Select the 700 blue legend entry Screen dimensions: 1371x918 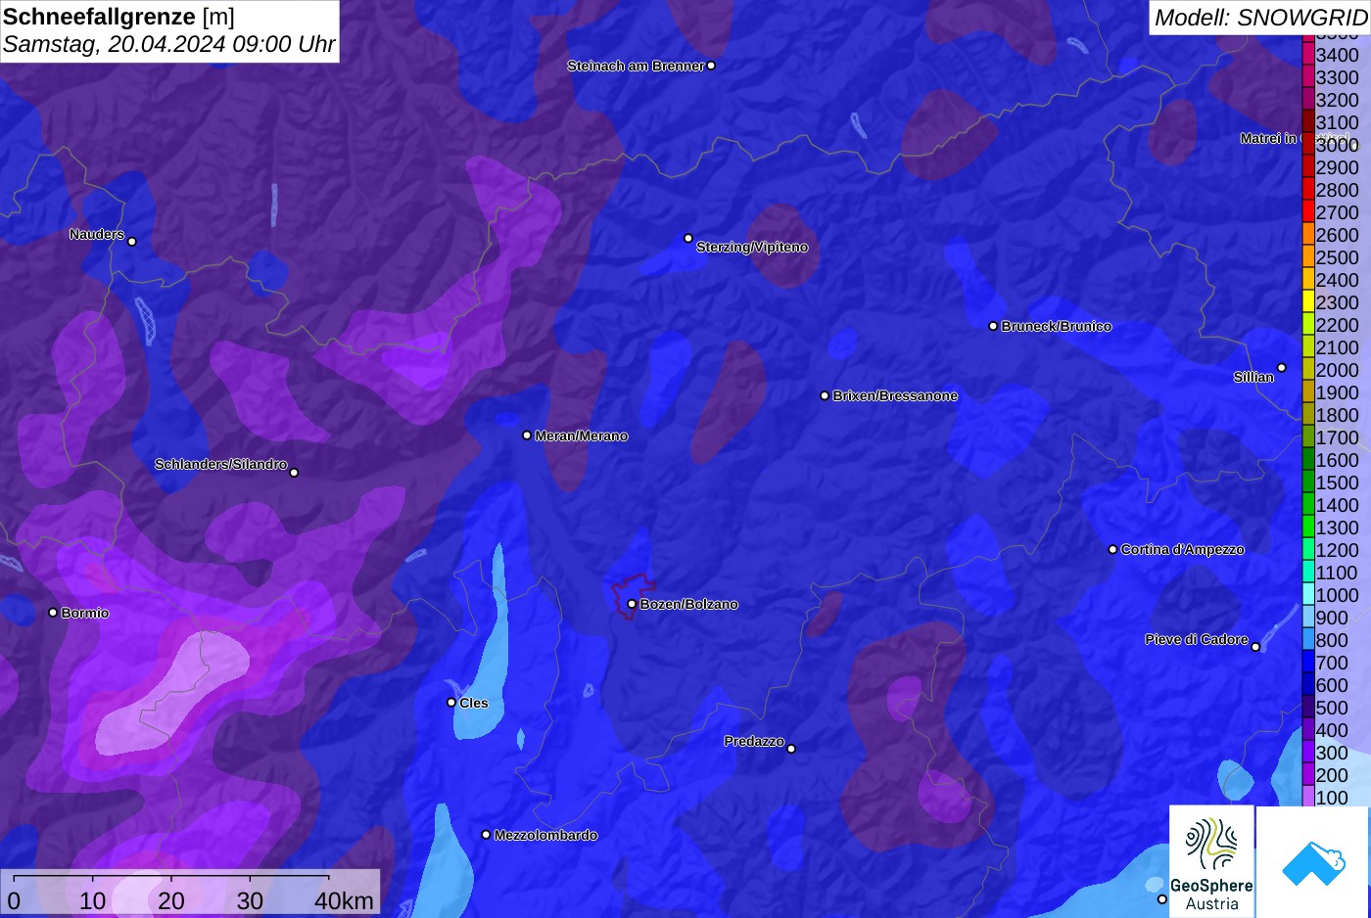pos(1308,663)
